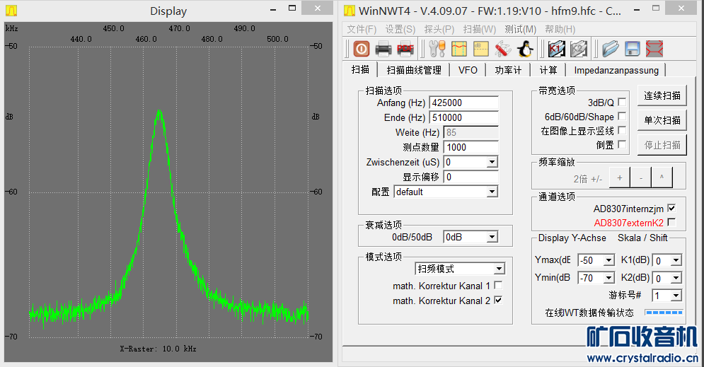Open the 探头(P) menu
Image resolution: width=704 pixels, height=367 pixels.
coord(439,29)
